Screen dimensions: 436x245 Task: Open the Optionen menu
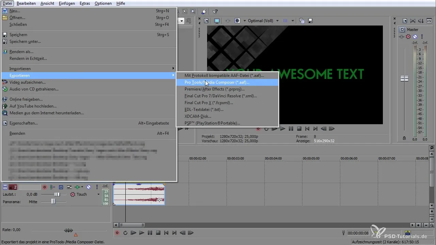103,3
